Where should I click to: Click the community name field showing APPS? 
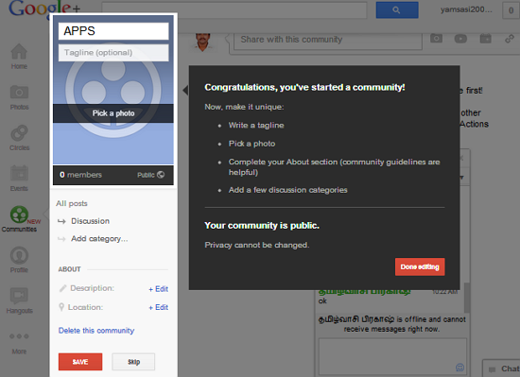tap(113, 31)
